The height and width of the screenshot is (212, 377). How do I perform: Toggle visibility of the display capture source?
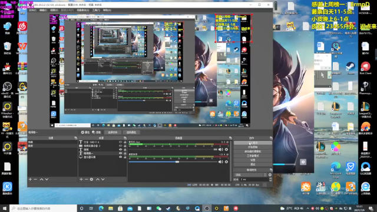click(x=120, y=157)
